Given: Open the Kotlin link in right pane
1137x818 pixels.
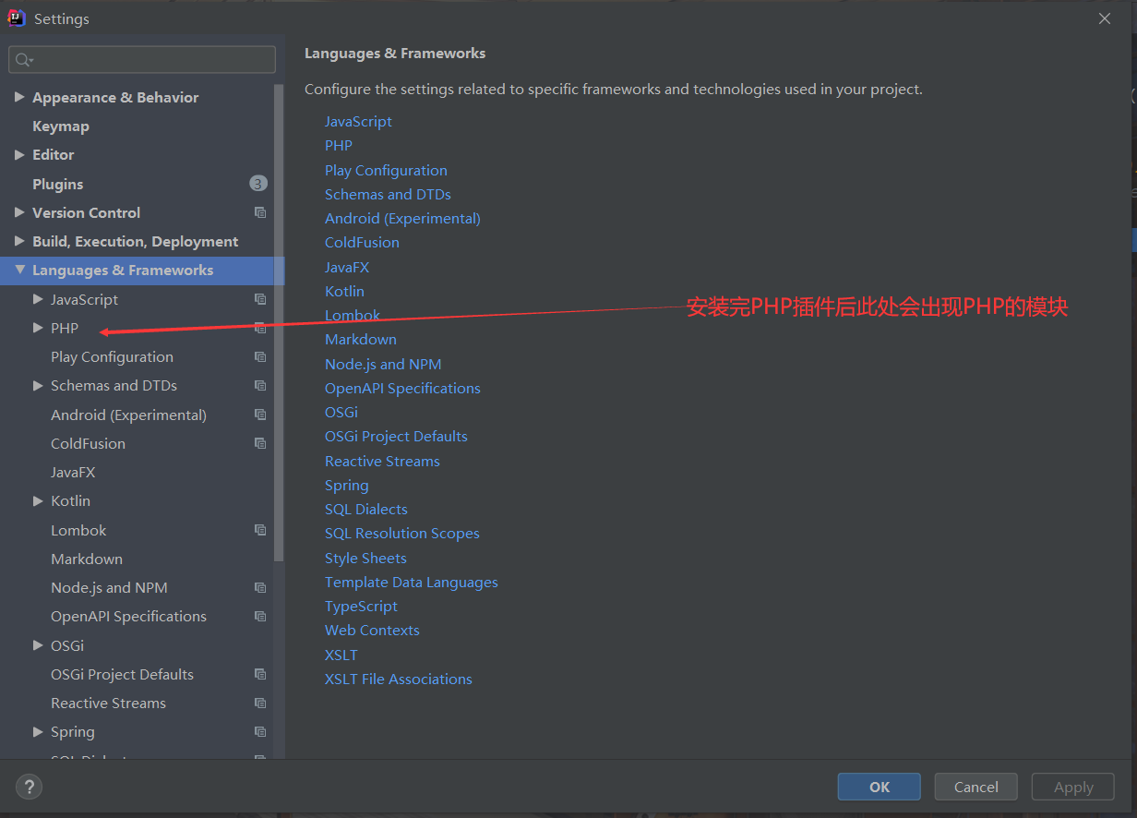Looking at the screenshot, I should (344, 291).
